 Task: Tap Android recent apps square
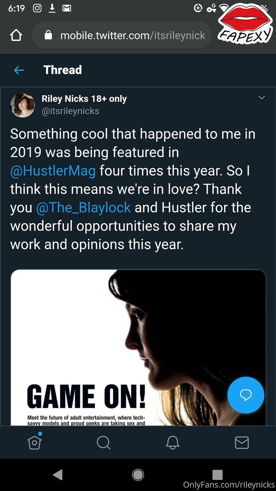217,475
